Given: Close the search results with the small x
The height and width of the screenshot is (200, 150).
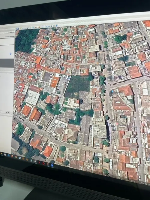Looking at the screenshot, I should click(x=13, y=69).
